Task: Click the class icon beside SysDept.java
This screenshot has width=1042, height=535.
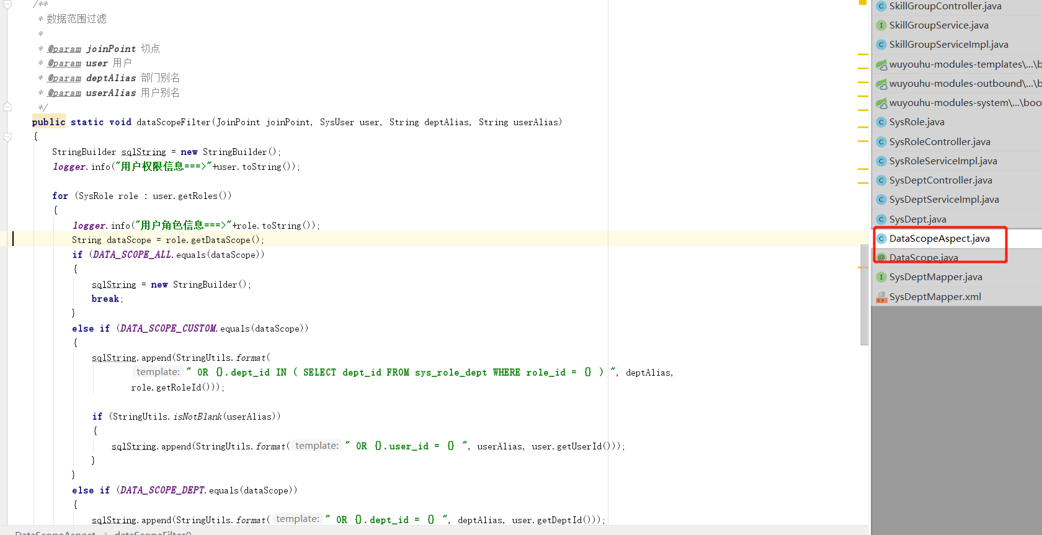Action: click(881, 219)
